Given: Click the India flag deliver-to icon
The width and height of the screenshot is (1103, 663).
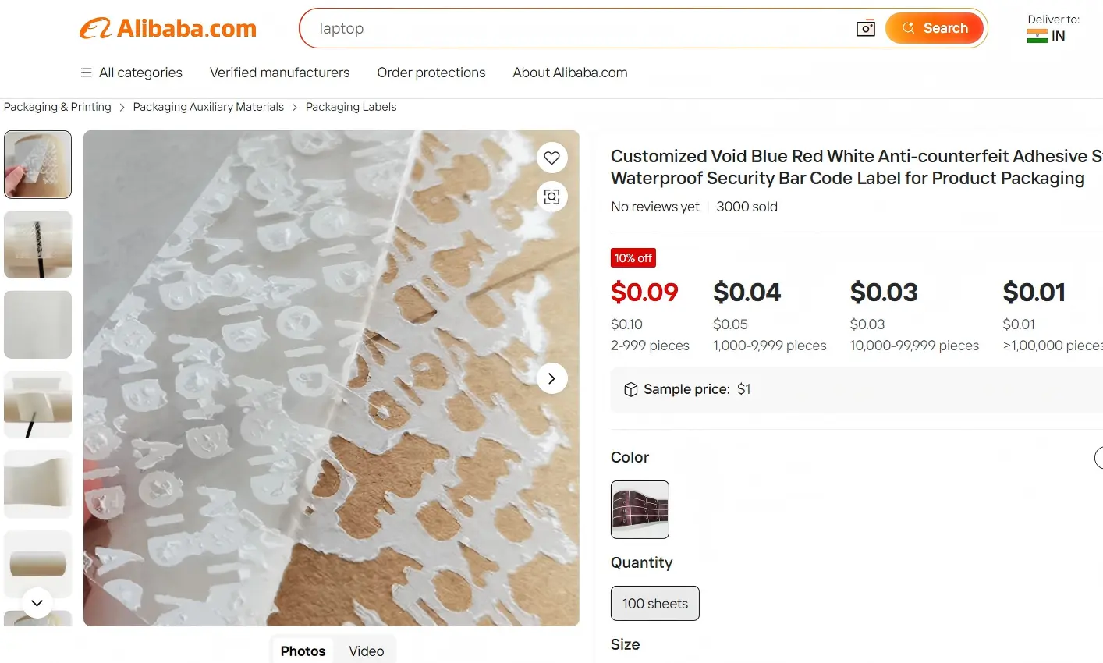Looking at the screenshot, I should click(x=1037, y=36).
